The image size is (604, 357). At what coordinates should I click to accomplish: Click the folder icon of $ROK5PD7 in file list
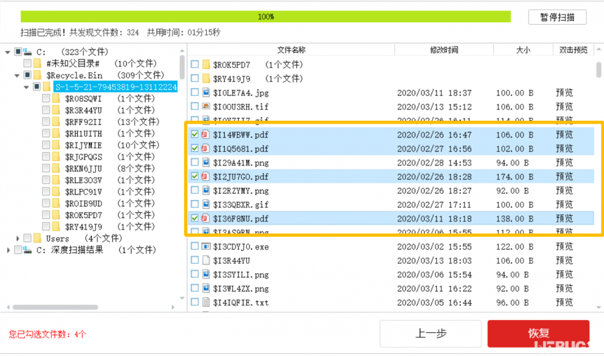pyautogui.click(x=206, y=64)
